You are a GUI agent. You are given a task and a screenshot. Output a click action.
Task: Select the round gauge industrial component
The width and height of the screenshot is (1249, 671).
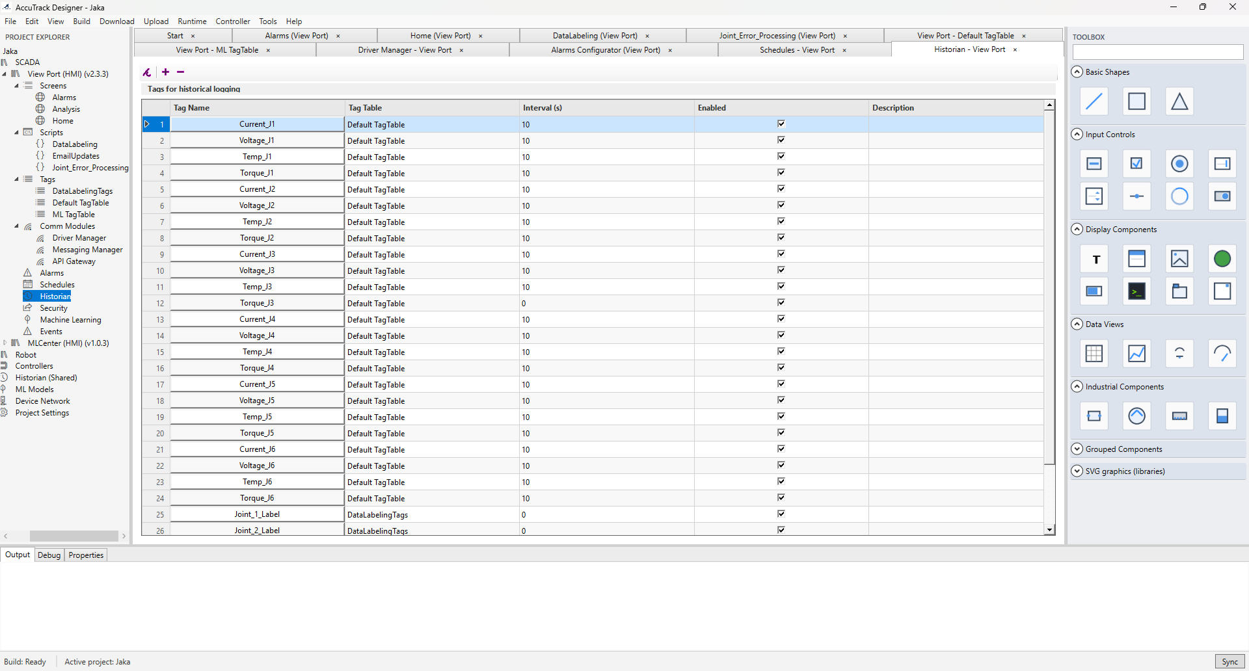click(1136, 416)
